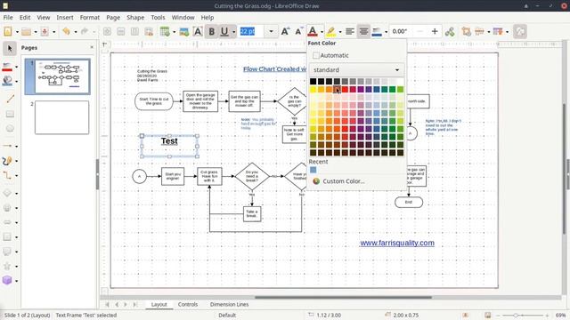
Task: Click the Highlighting Color marker icon
Action: [330, 32]
